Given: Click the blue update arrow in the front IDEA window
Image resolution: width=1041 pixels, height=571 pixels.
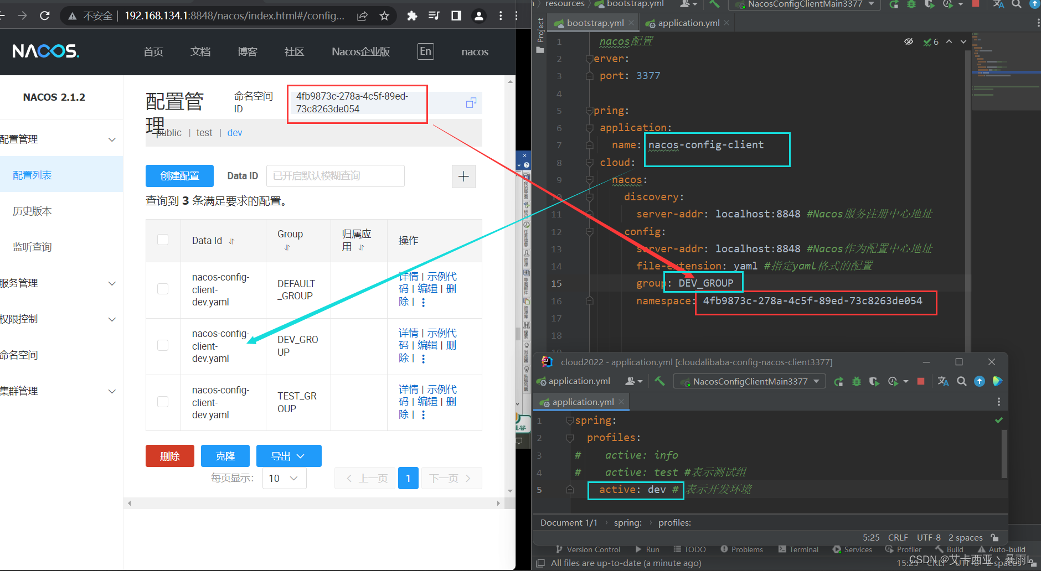Looking at the screenshot, I should click(x=980, y=381).
